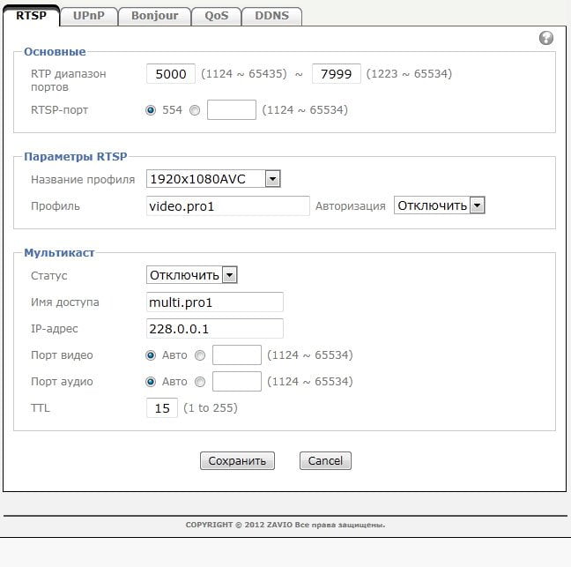Click the Параметры RTSP section heading
The height and width of the screenshot is (567, 571).
point(76,157)
